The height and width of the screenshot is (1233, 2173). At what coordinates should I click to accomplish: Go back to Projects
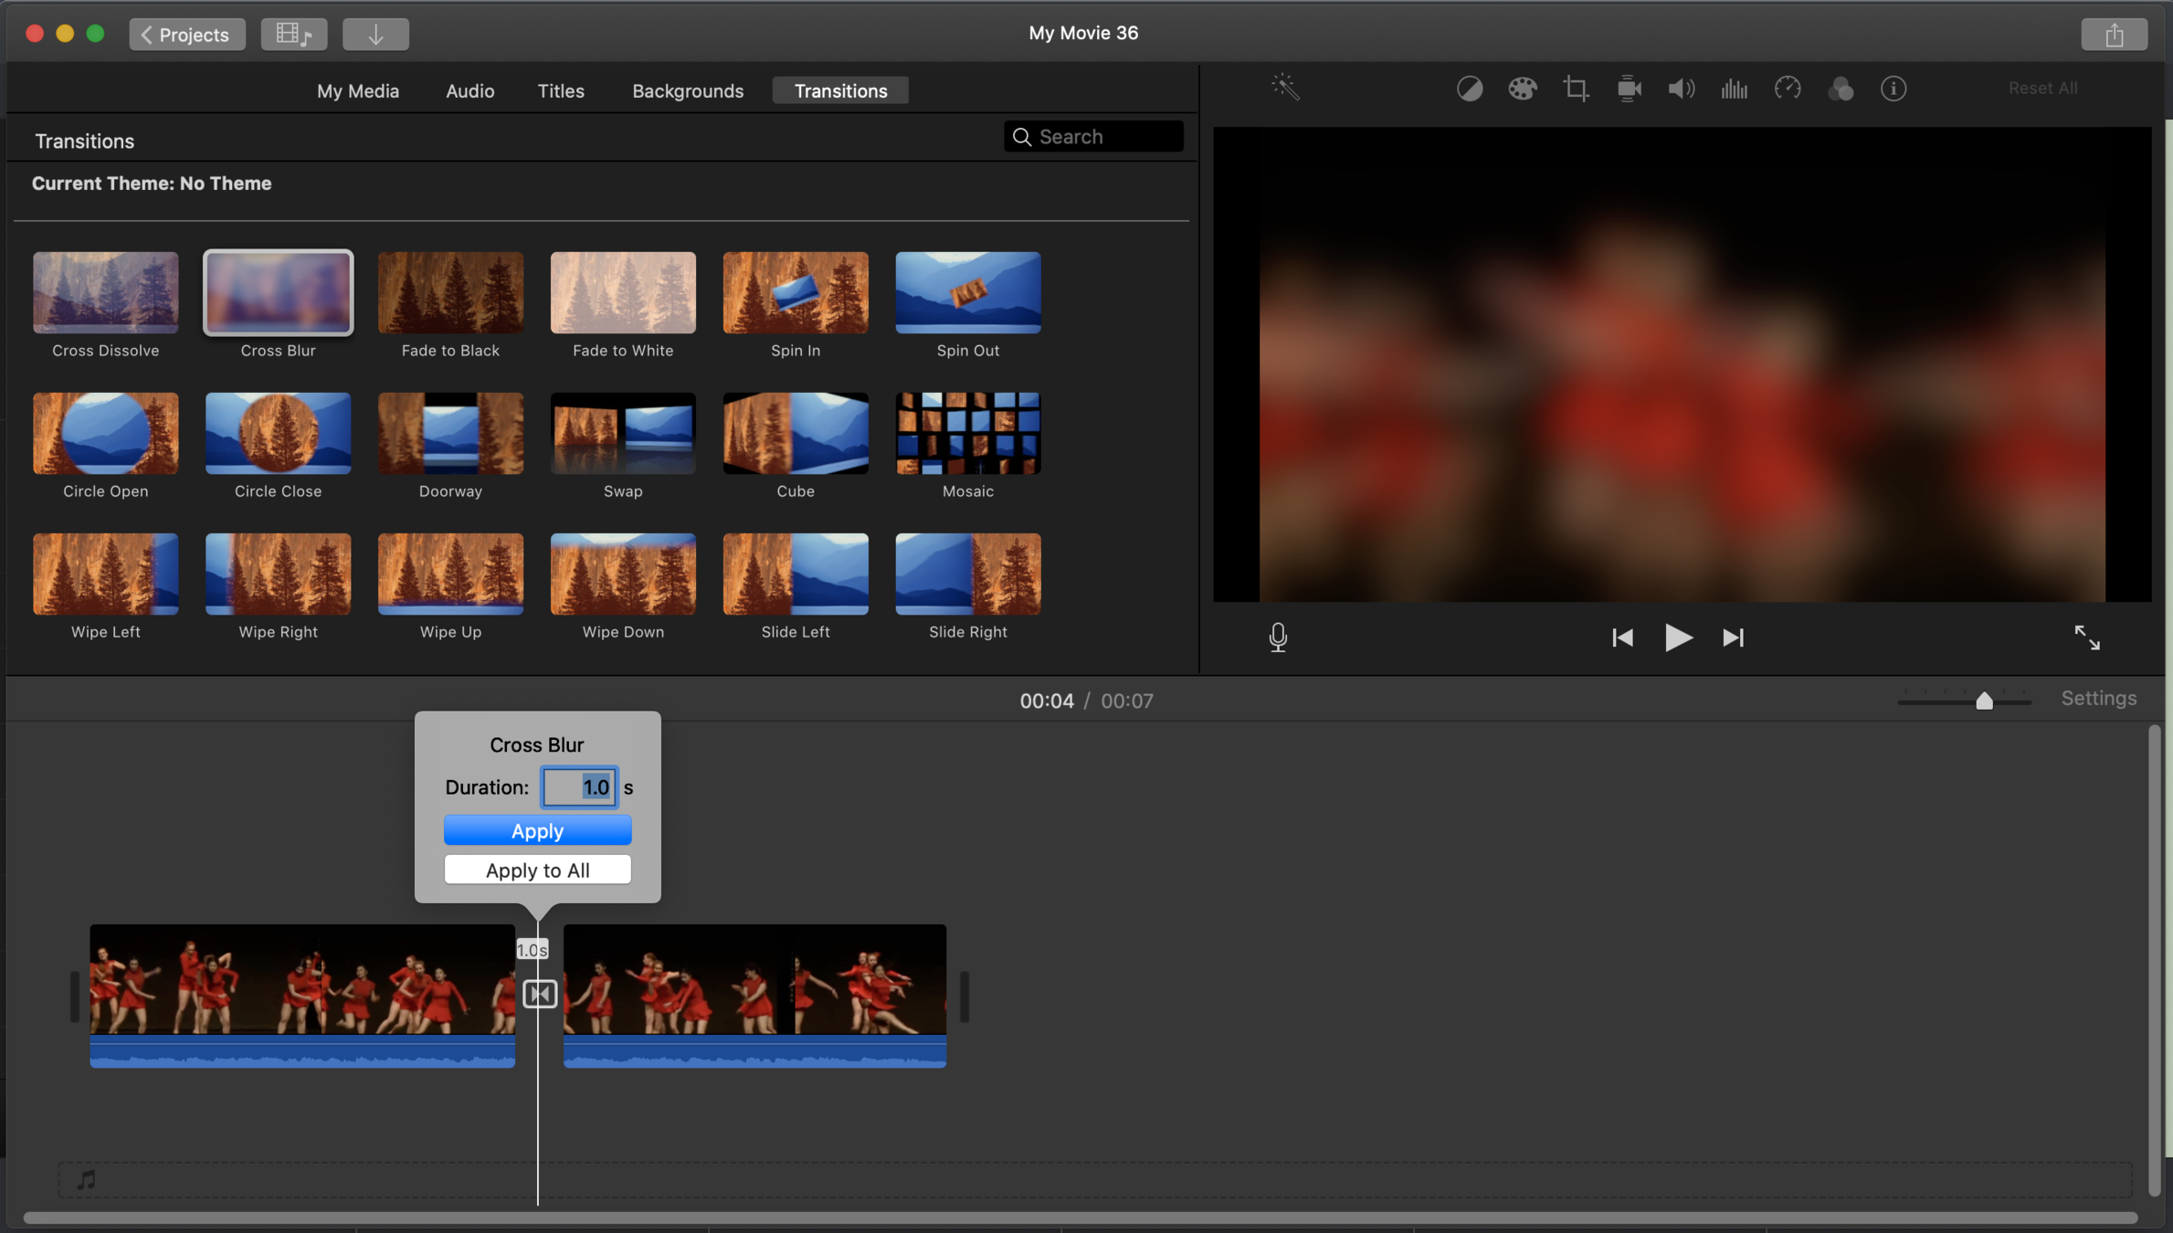186,34
